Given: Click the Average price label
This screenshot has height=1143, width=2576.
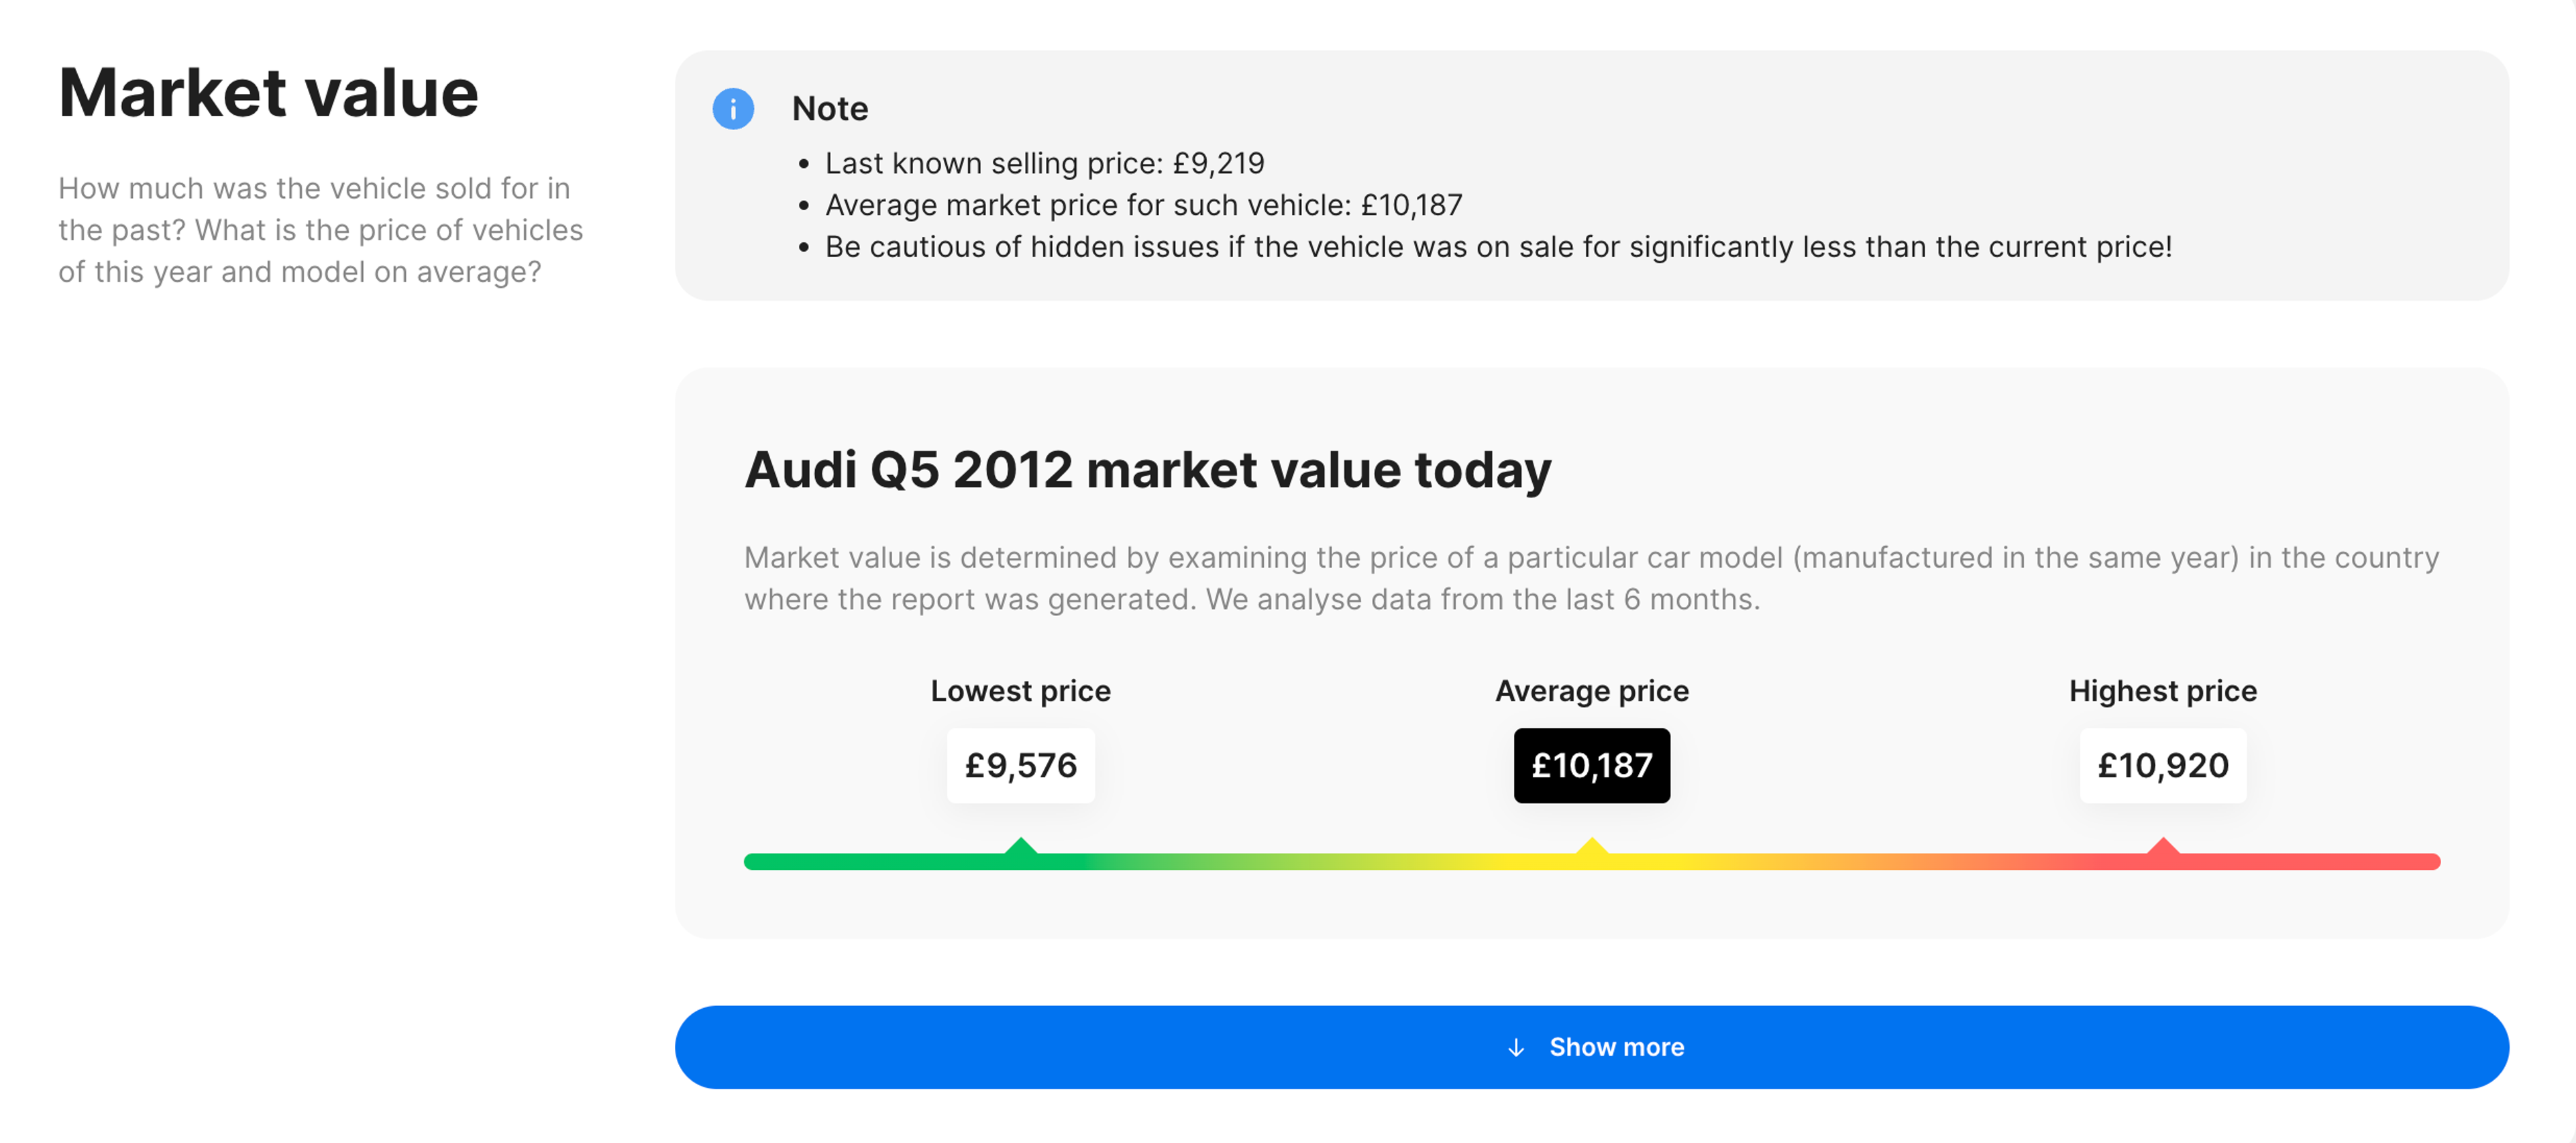Looking at the screenshot, I should tap(1592, 691).
